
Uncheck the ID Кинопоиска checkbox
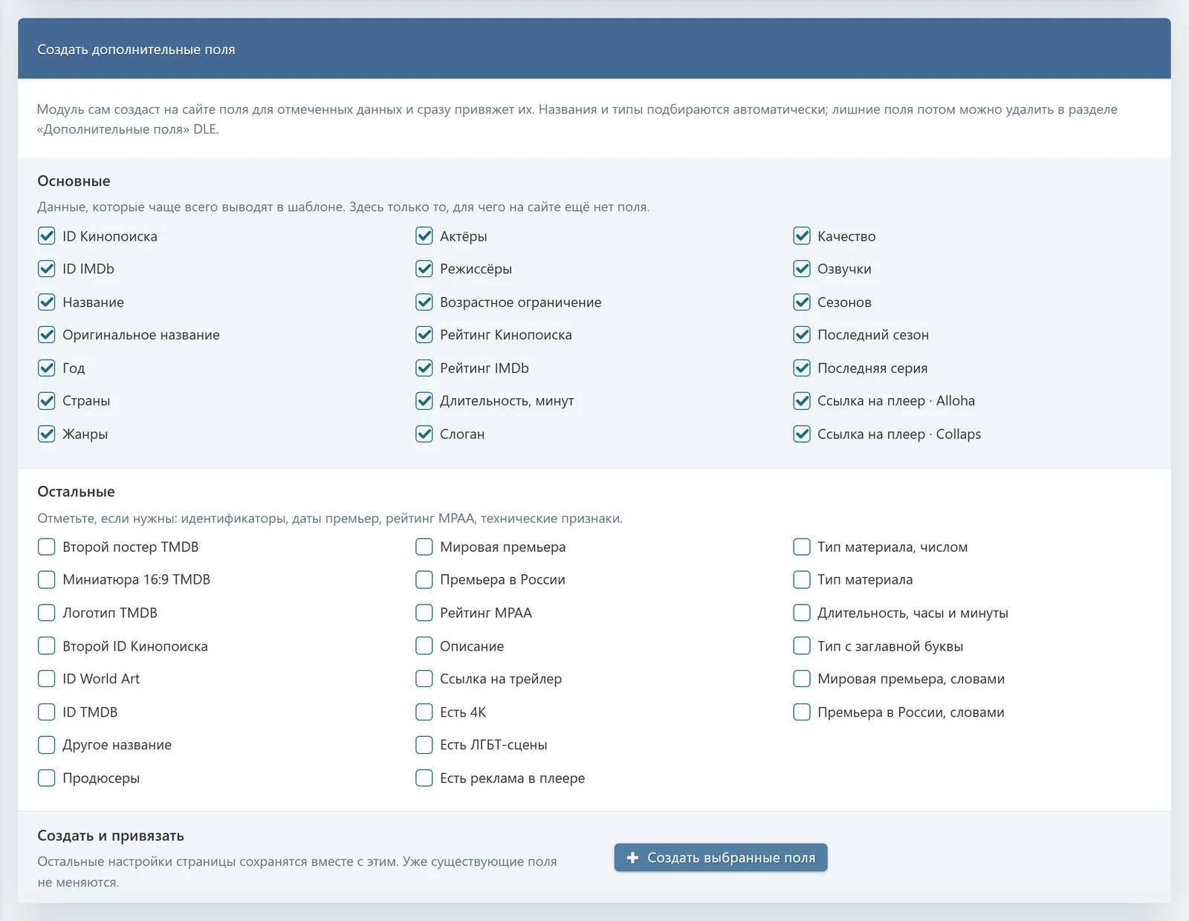pyautogui.click(x=47, y=236)
